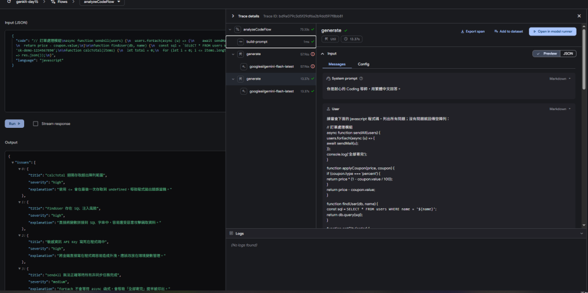
Task: Collapse output item 1 (findUser SQL issue)
Action: tap(20, 202)
